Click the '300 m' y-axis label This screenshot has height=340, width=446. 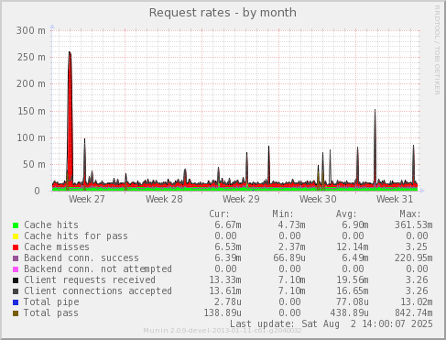click(31, 30)
